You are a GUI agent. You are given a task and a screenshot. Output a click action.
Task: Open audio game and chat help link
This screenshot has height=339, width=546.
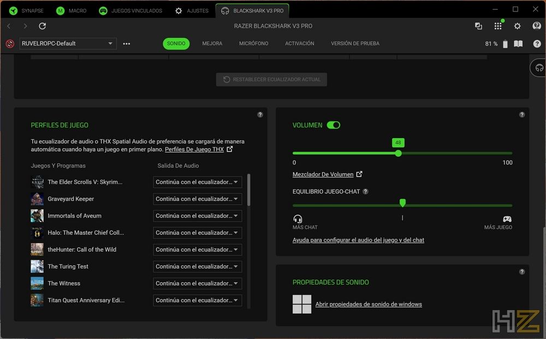[x=358, y=240]
